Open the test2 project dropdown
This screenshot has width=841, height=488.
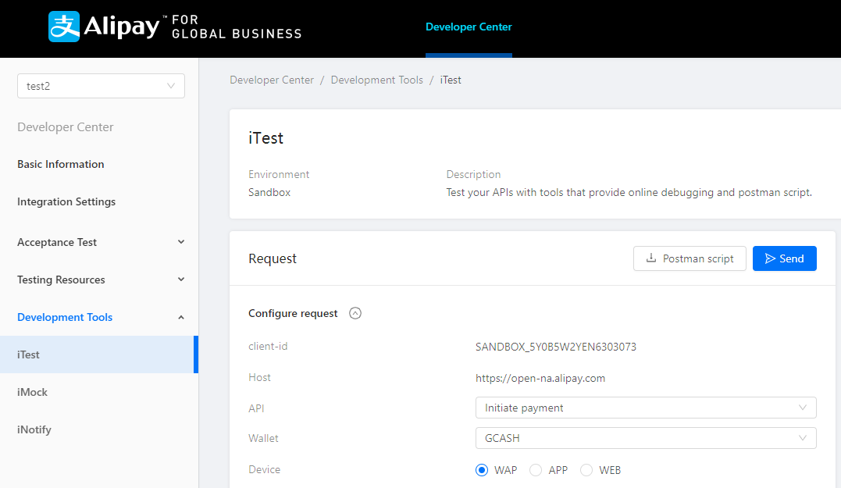click(x=101, y=86)
